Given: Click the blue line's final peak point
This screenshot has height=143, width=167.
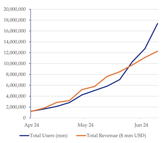Looking at the screenshot, I should point(158,23).
